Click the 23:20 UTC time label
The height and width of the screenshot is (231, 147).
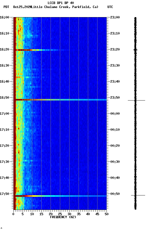tap(115, 49)
